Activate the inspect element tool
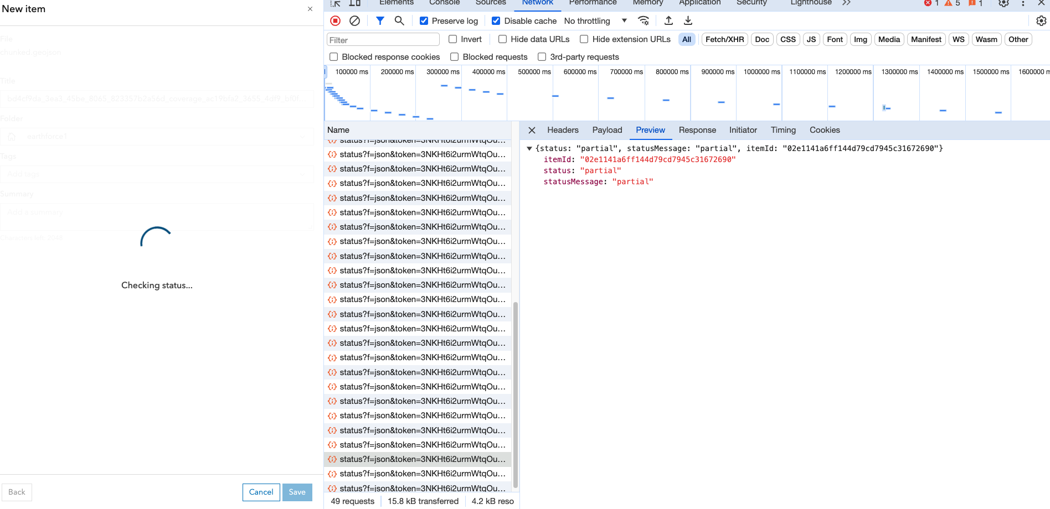Viewport: 1050px width, 509px height. 334,3
